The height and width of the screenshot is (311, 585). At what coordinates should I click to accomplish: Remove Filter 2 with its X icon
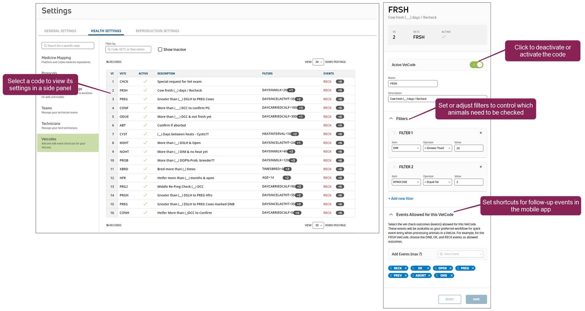click(481, 167)
